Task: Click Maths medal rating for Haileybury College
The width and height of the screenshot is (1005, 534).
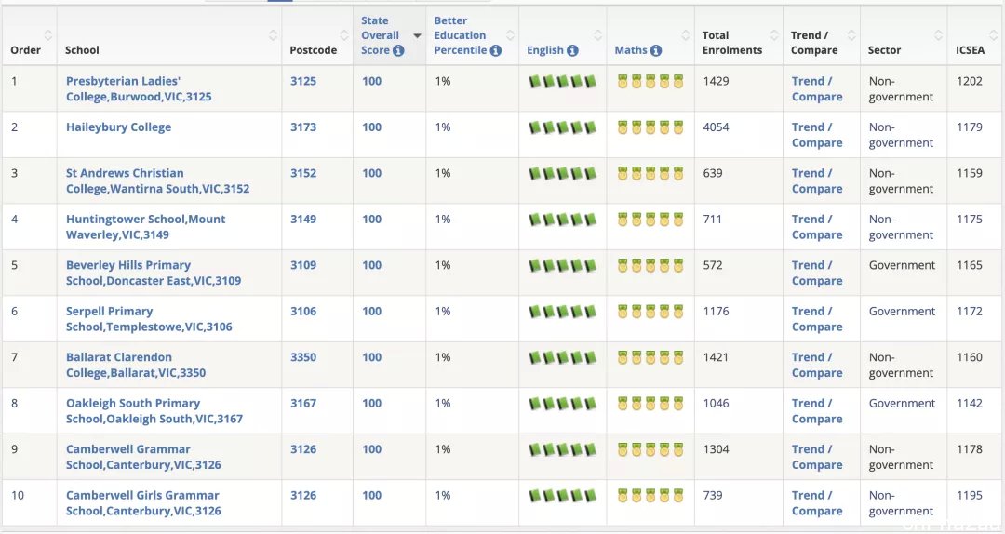Action: [650, 127]
